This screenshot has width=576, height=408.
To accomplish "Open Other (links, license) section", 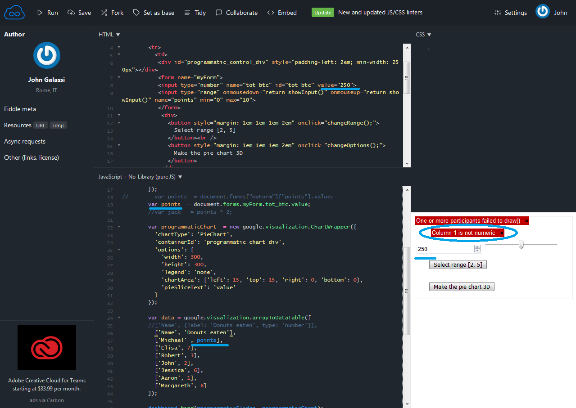I will (32, 157).
